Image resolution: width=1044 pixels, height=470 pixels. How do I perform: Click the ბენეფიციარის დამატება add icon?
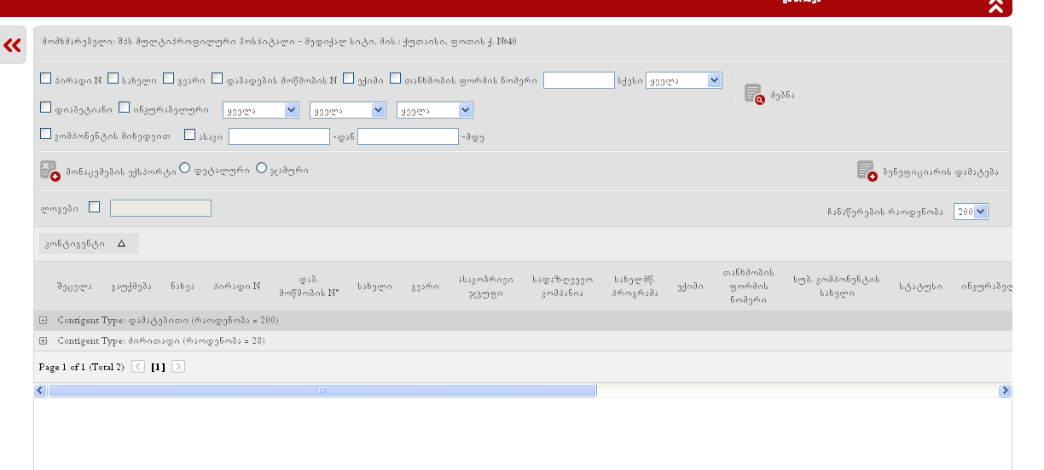(867, 171)
